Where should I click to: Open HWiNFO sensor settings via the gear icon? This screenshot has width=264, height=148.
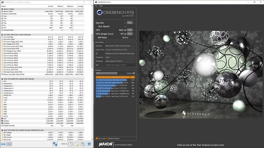(82, 144)
